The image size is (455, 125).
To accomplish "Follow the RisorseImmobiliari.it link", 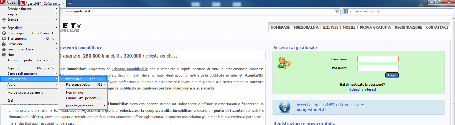I will point(130,69).
